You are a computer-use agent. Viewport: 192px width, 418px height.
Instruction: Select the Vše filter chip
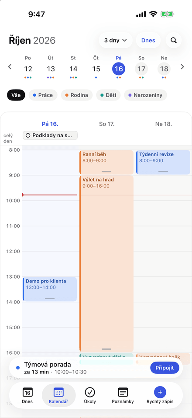(16, 95)
